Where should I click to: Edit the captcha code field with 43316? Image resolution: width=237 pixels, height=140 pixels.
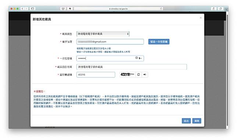[x=96, y=75]
